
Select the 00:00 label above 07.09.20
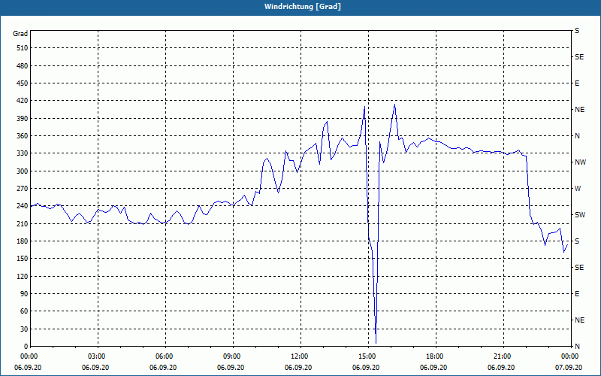(571, 356)
